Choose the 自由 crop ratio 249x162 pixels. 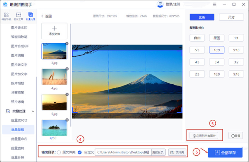[197, 38]
